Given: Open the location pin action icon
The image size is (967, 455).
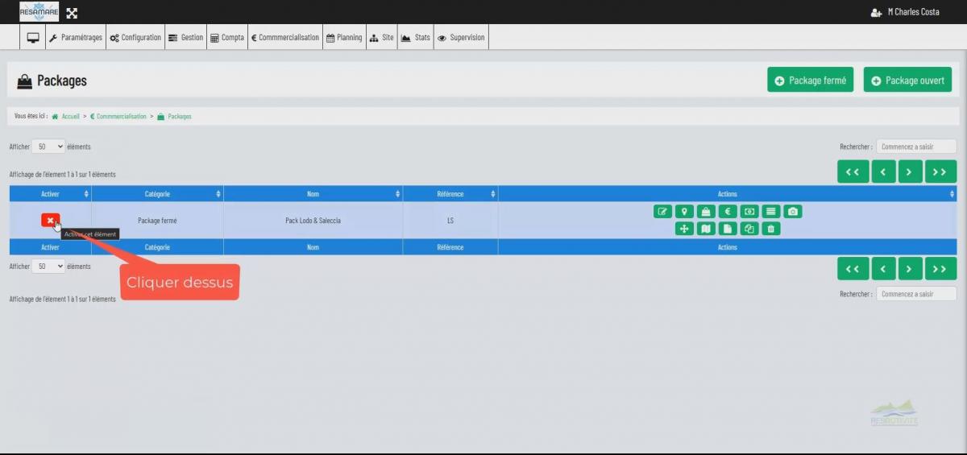Looking at the screenshot, I should point(684,212).
